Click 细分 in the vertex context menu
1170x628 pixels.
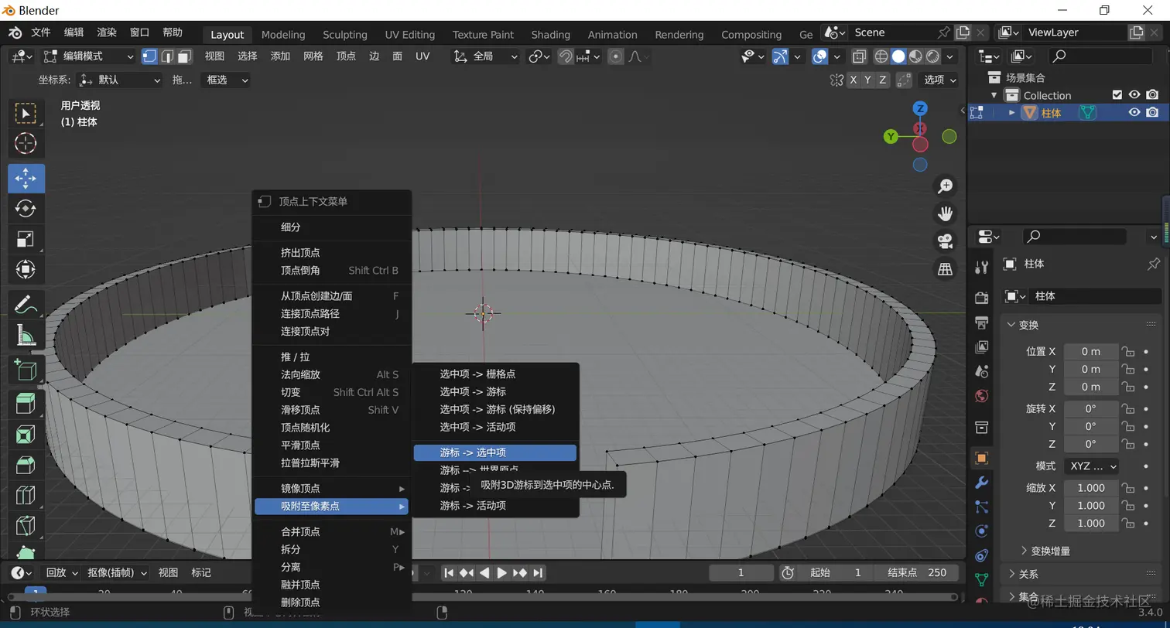click(331, 227)
